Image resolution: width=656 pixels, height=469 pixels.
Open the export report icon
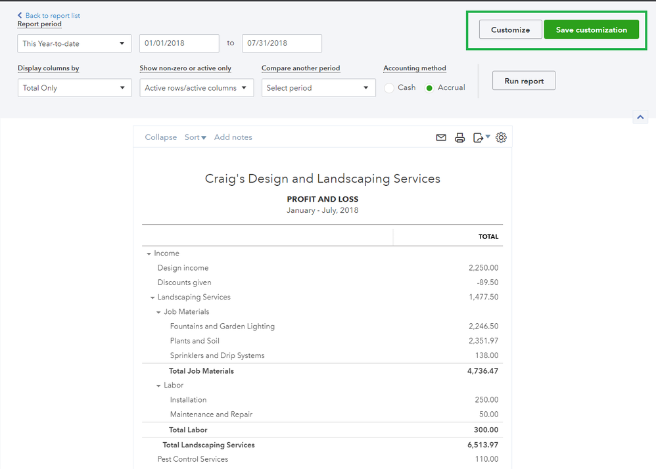click(479, 137)
